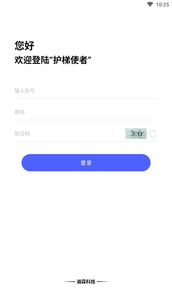Focus the 验证码 verification code field
Viewport: 172px width, 306px height.
(69, 134)
